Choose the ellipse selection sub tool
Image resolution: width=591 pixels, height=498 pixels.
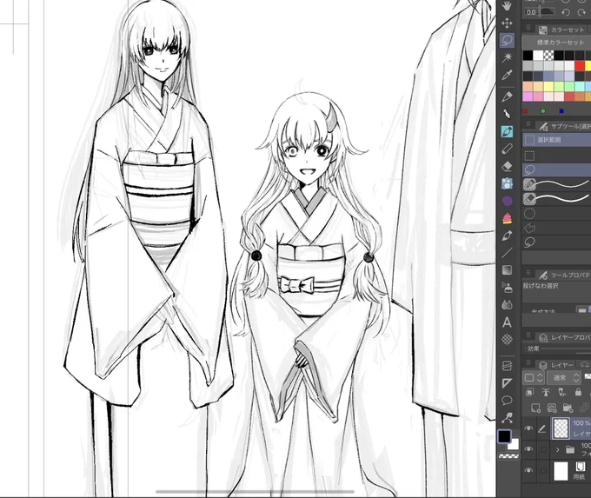[557, 214]
